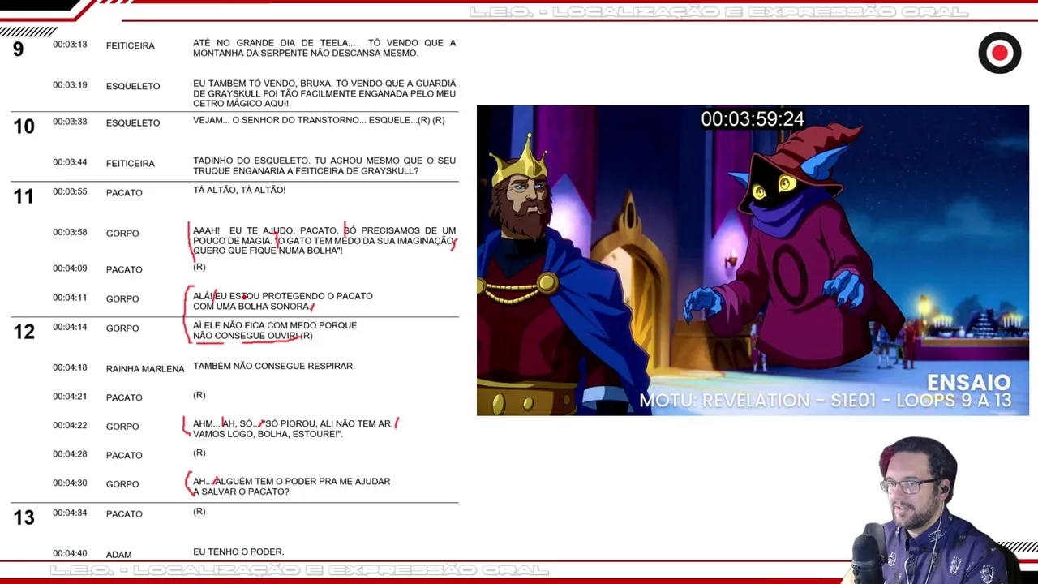Click timecode 00:03:44 in the script
The width and height of the screenshot is (1038, 584).
tap(70, 162)
